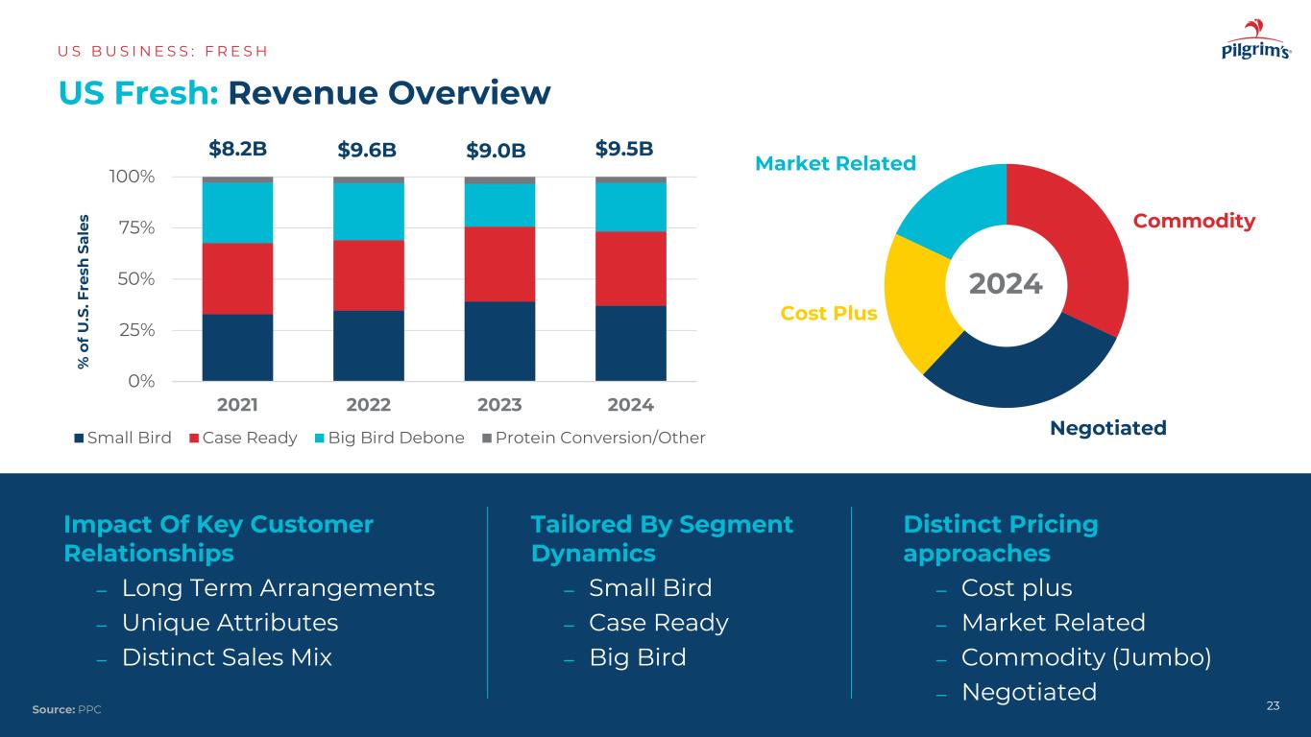Click the Case Ready legend swatch
The image size is (1311, 737).
pos(194,439)
